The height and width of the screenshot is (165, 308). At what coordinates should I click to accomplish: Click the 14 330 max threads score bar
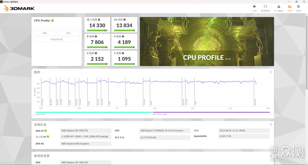click(x=97, y=30)
